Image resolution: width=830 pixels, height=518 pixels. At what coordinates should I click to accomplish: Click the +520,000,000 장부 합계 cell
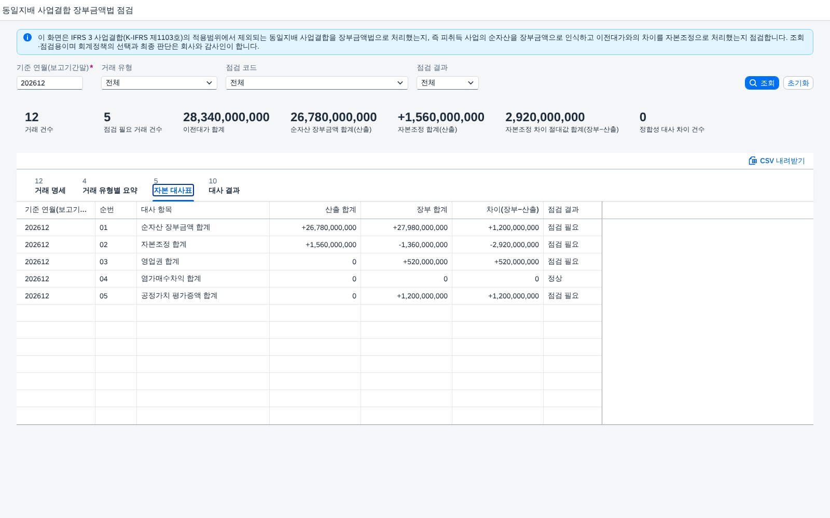tap(406, 262)
